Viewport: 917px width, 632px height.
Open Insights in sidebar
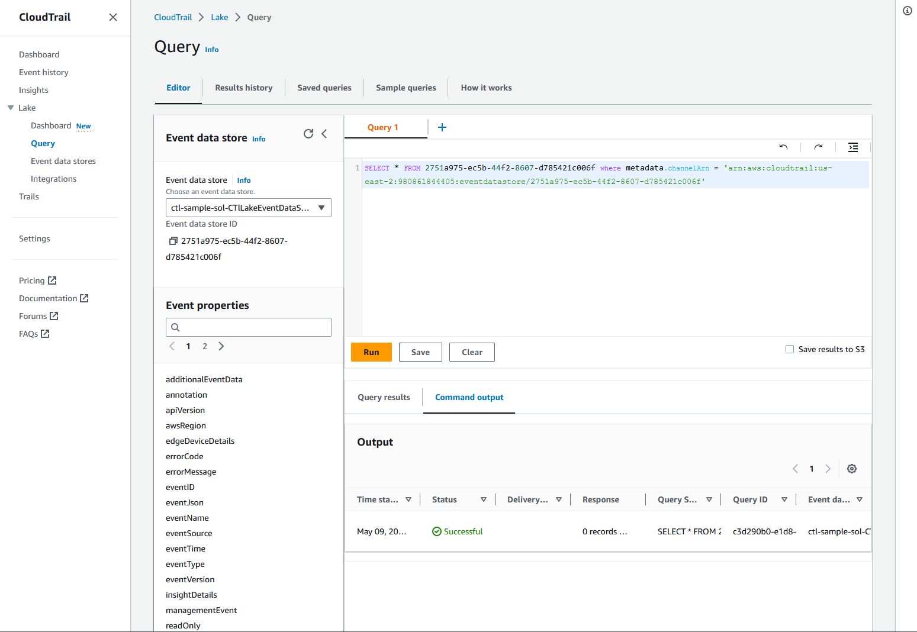click(x=34, y=90)
